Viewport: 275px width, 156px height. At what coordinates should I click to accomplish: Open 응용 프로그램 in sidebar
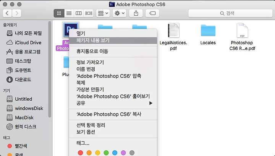coord(23,52)
